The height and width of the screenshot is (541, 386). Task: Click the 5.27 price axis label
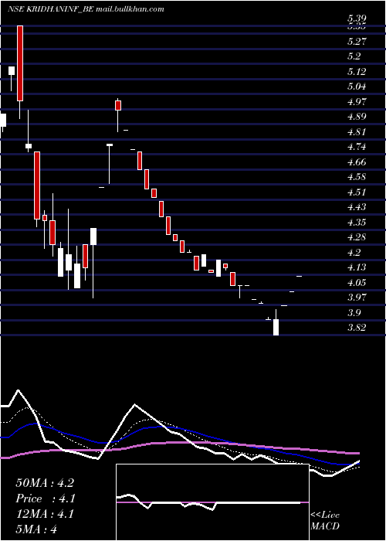tap(357, 42)
